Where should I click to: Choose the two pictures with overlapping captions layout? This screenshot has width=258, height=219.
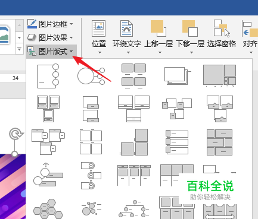[x=91, y=109]
